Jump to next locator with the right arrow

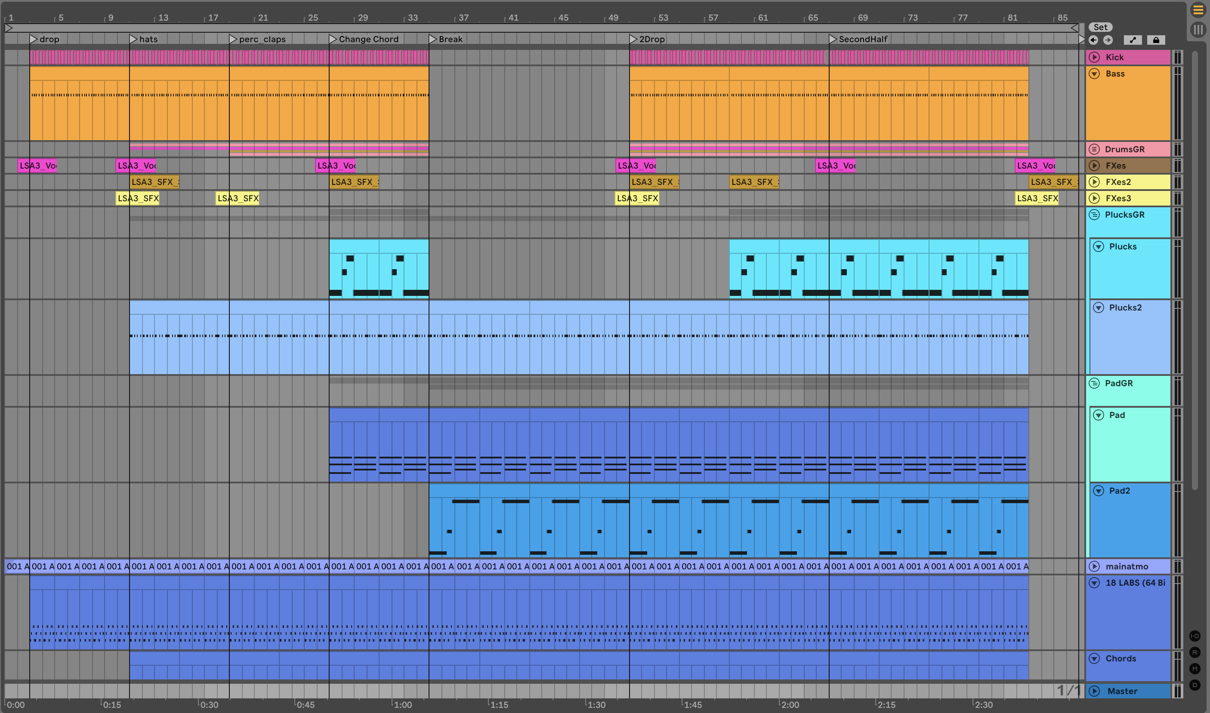1108,40
